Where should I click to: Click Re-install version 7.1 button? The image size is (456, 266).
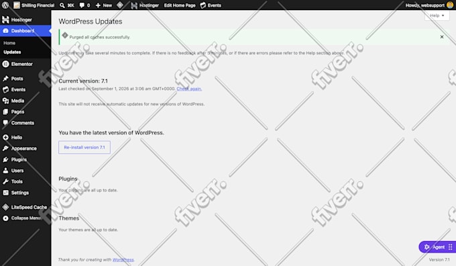84,147
